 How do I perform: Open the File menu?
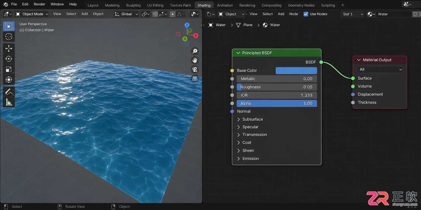point(14,4)
